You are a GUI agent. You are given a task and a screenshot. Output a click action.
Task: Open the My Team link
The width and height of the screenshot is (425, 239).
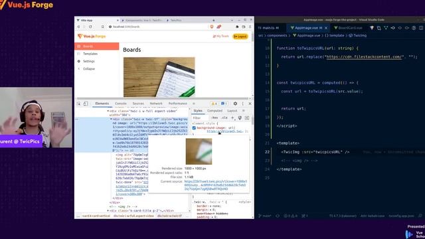(x=220, y=36)
